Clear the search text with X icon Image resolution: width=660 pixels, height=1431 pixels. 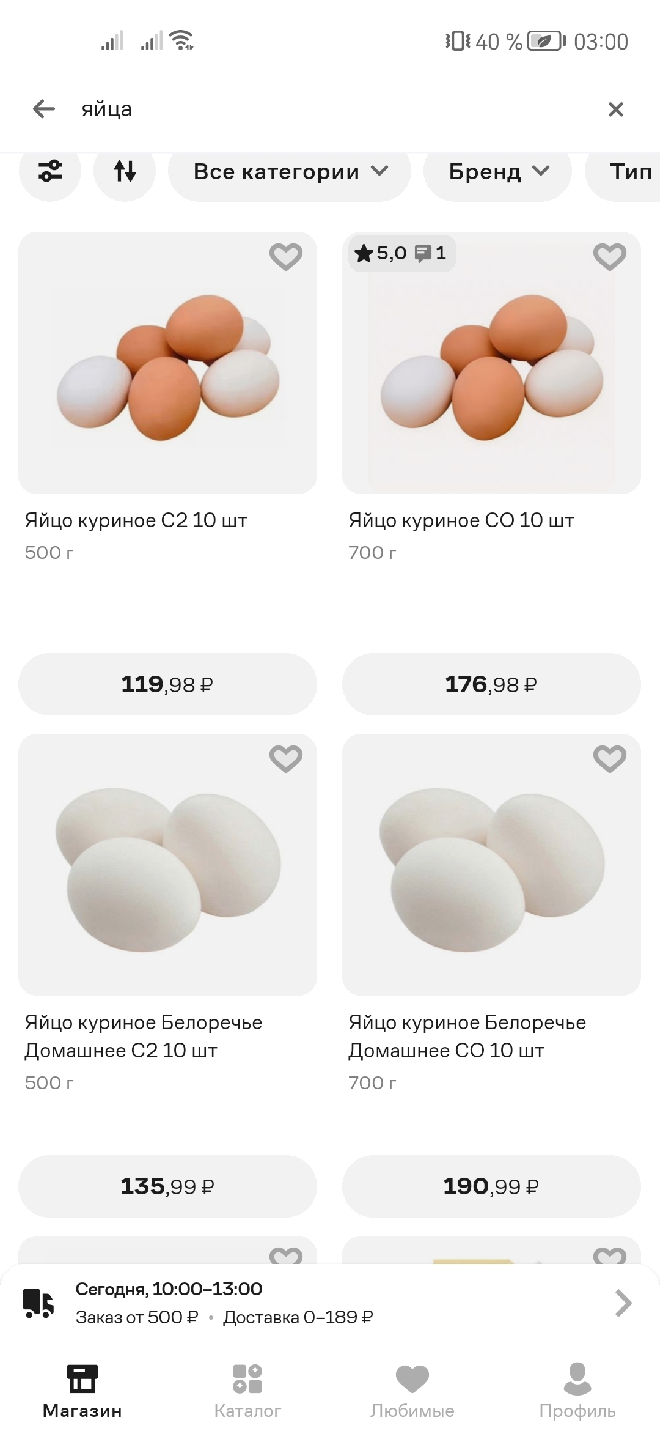click(x=615, y=109)
